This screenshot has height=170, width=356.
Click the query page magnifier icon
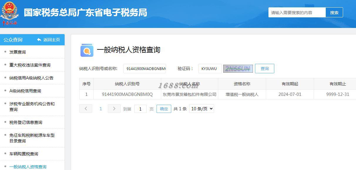(87, 50)
